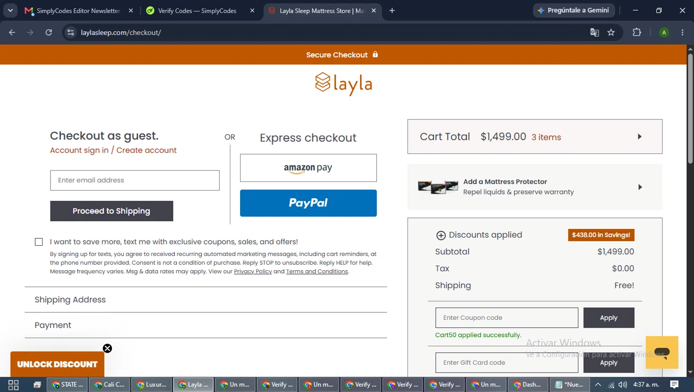The image size is (694, 392).
Task: Bookmark this page with star icon
Action: pos(611,32)
